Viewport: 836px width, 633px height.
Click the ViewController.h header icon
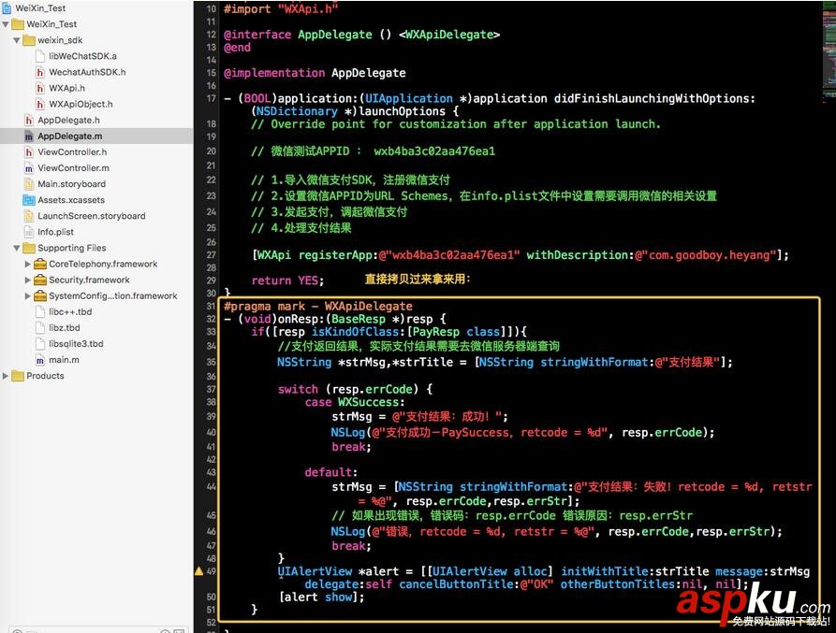pos(29,152)
